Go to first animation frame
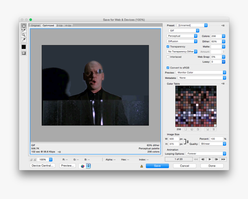Viewport: 248px width, 199px height. [196, 159]
